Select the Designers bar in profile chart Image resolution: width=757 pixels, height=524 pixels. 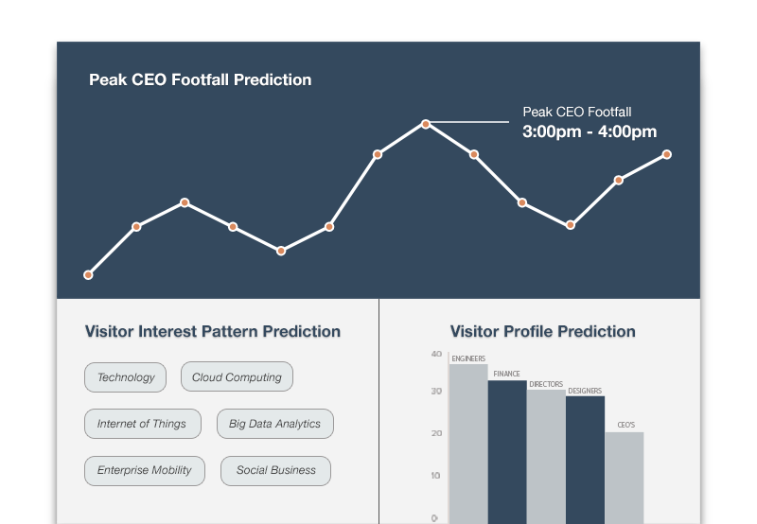point(585,461)
